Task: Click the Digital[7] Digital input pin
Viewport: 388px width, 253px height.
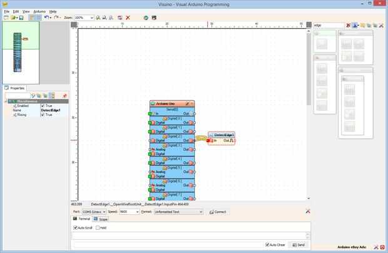Action: (150, 199)
